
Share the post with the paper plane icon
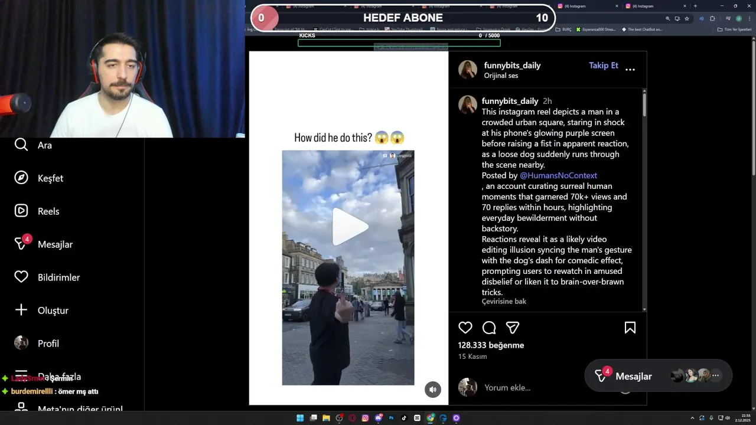click(x=513, y=328)
